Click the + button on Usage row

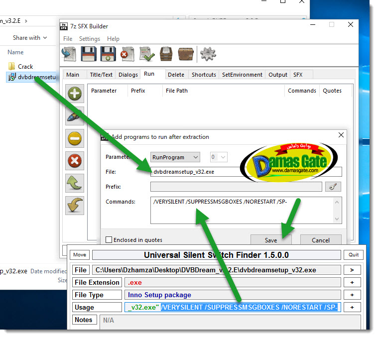click(x=352, y=307)
